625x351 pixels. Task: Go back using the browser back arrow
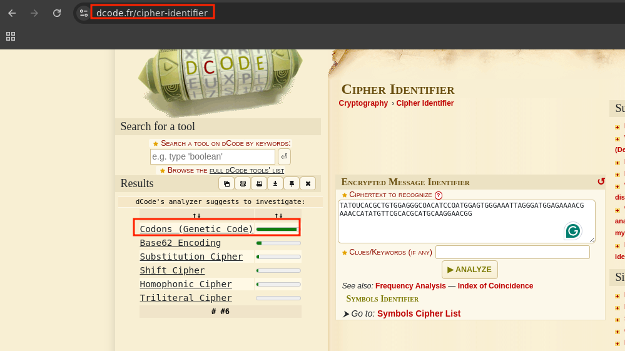click(12, 13)
